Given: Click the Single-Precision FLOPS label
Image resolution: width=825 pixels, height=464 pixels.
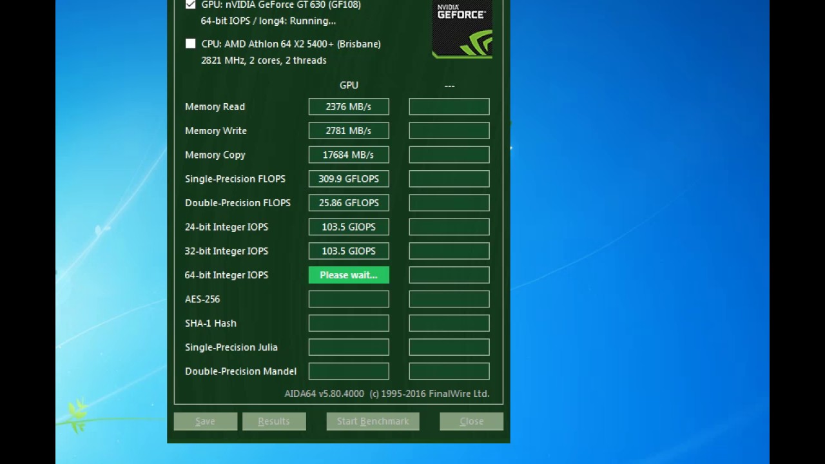Looking at the screenshot, I should pyautogui.click(x=235, y=179).
